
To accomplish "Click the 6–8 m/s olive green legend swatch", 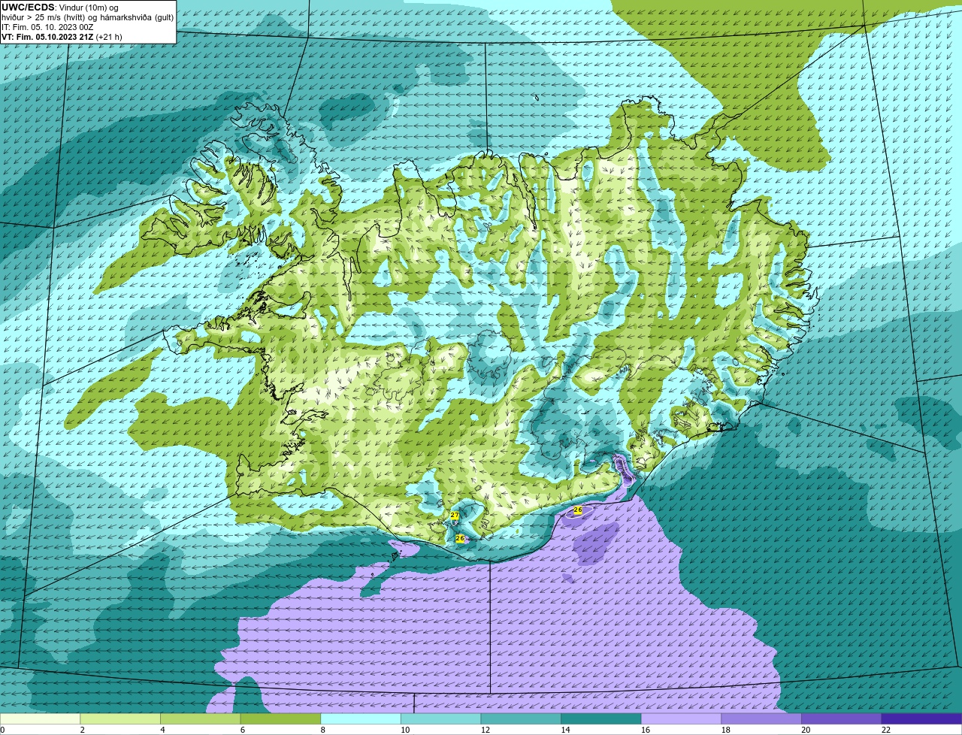I will point(280,718).
